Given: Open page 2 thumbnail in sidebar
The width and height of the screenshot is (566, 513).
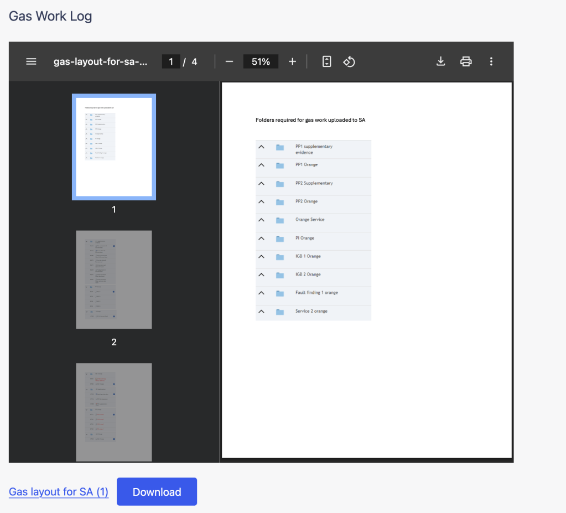Looking at the screenshot, I should 114,279.
